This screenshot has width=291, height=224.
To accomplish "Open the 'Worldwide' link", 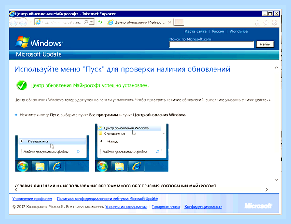I will click(x=238, y=31).
